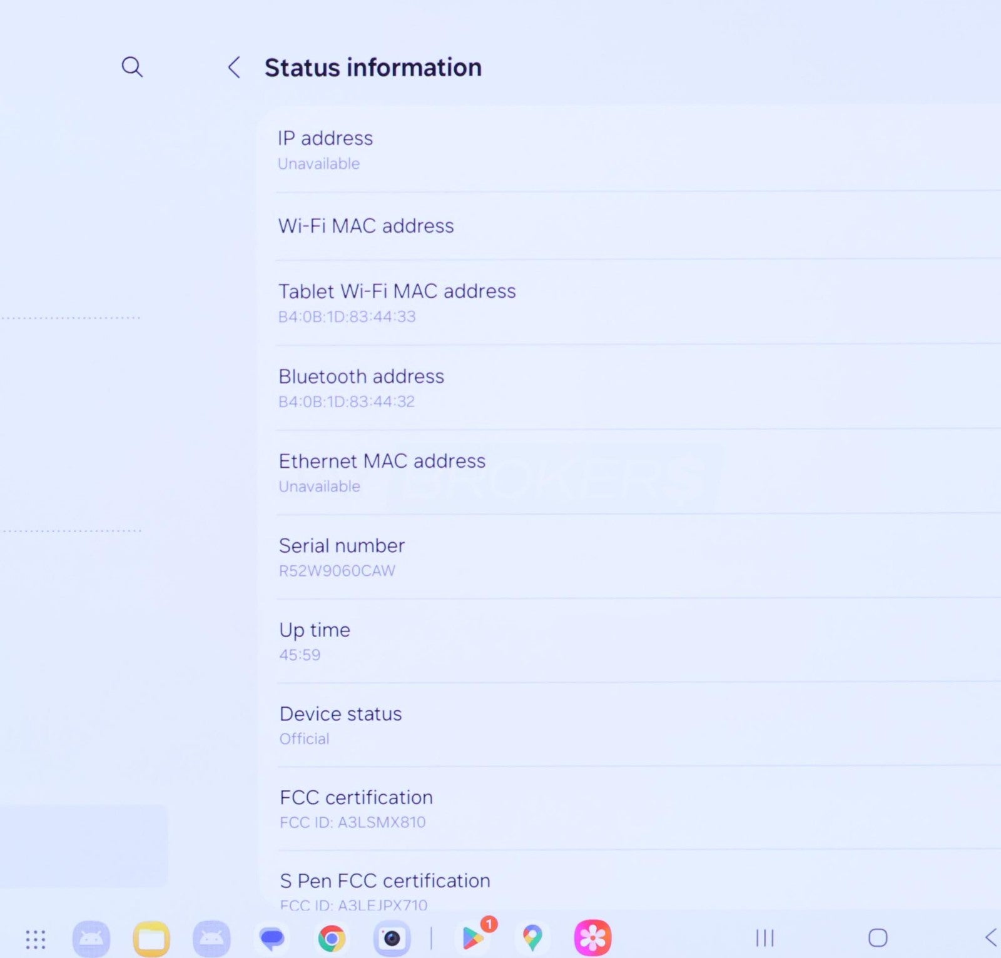Tap the system Back navigation arrow
Screen dimensions: 1001x958
click(x=990, y=937)
